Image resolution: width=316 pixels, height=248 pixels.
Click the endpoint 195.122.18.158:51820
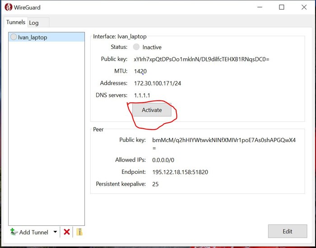(180, 172)
